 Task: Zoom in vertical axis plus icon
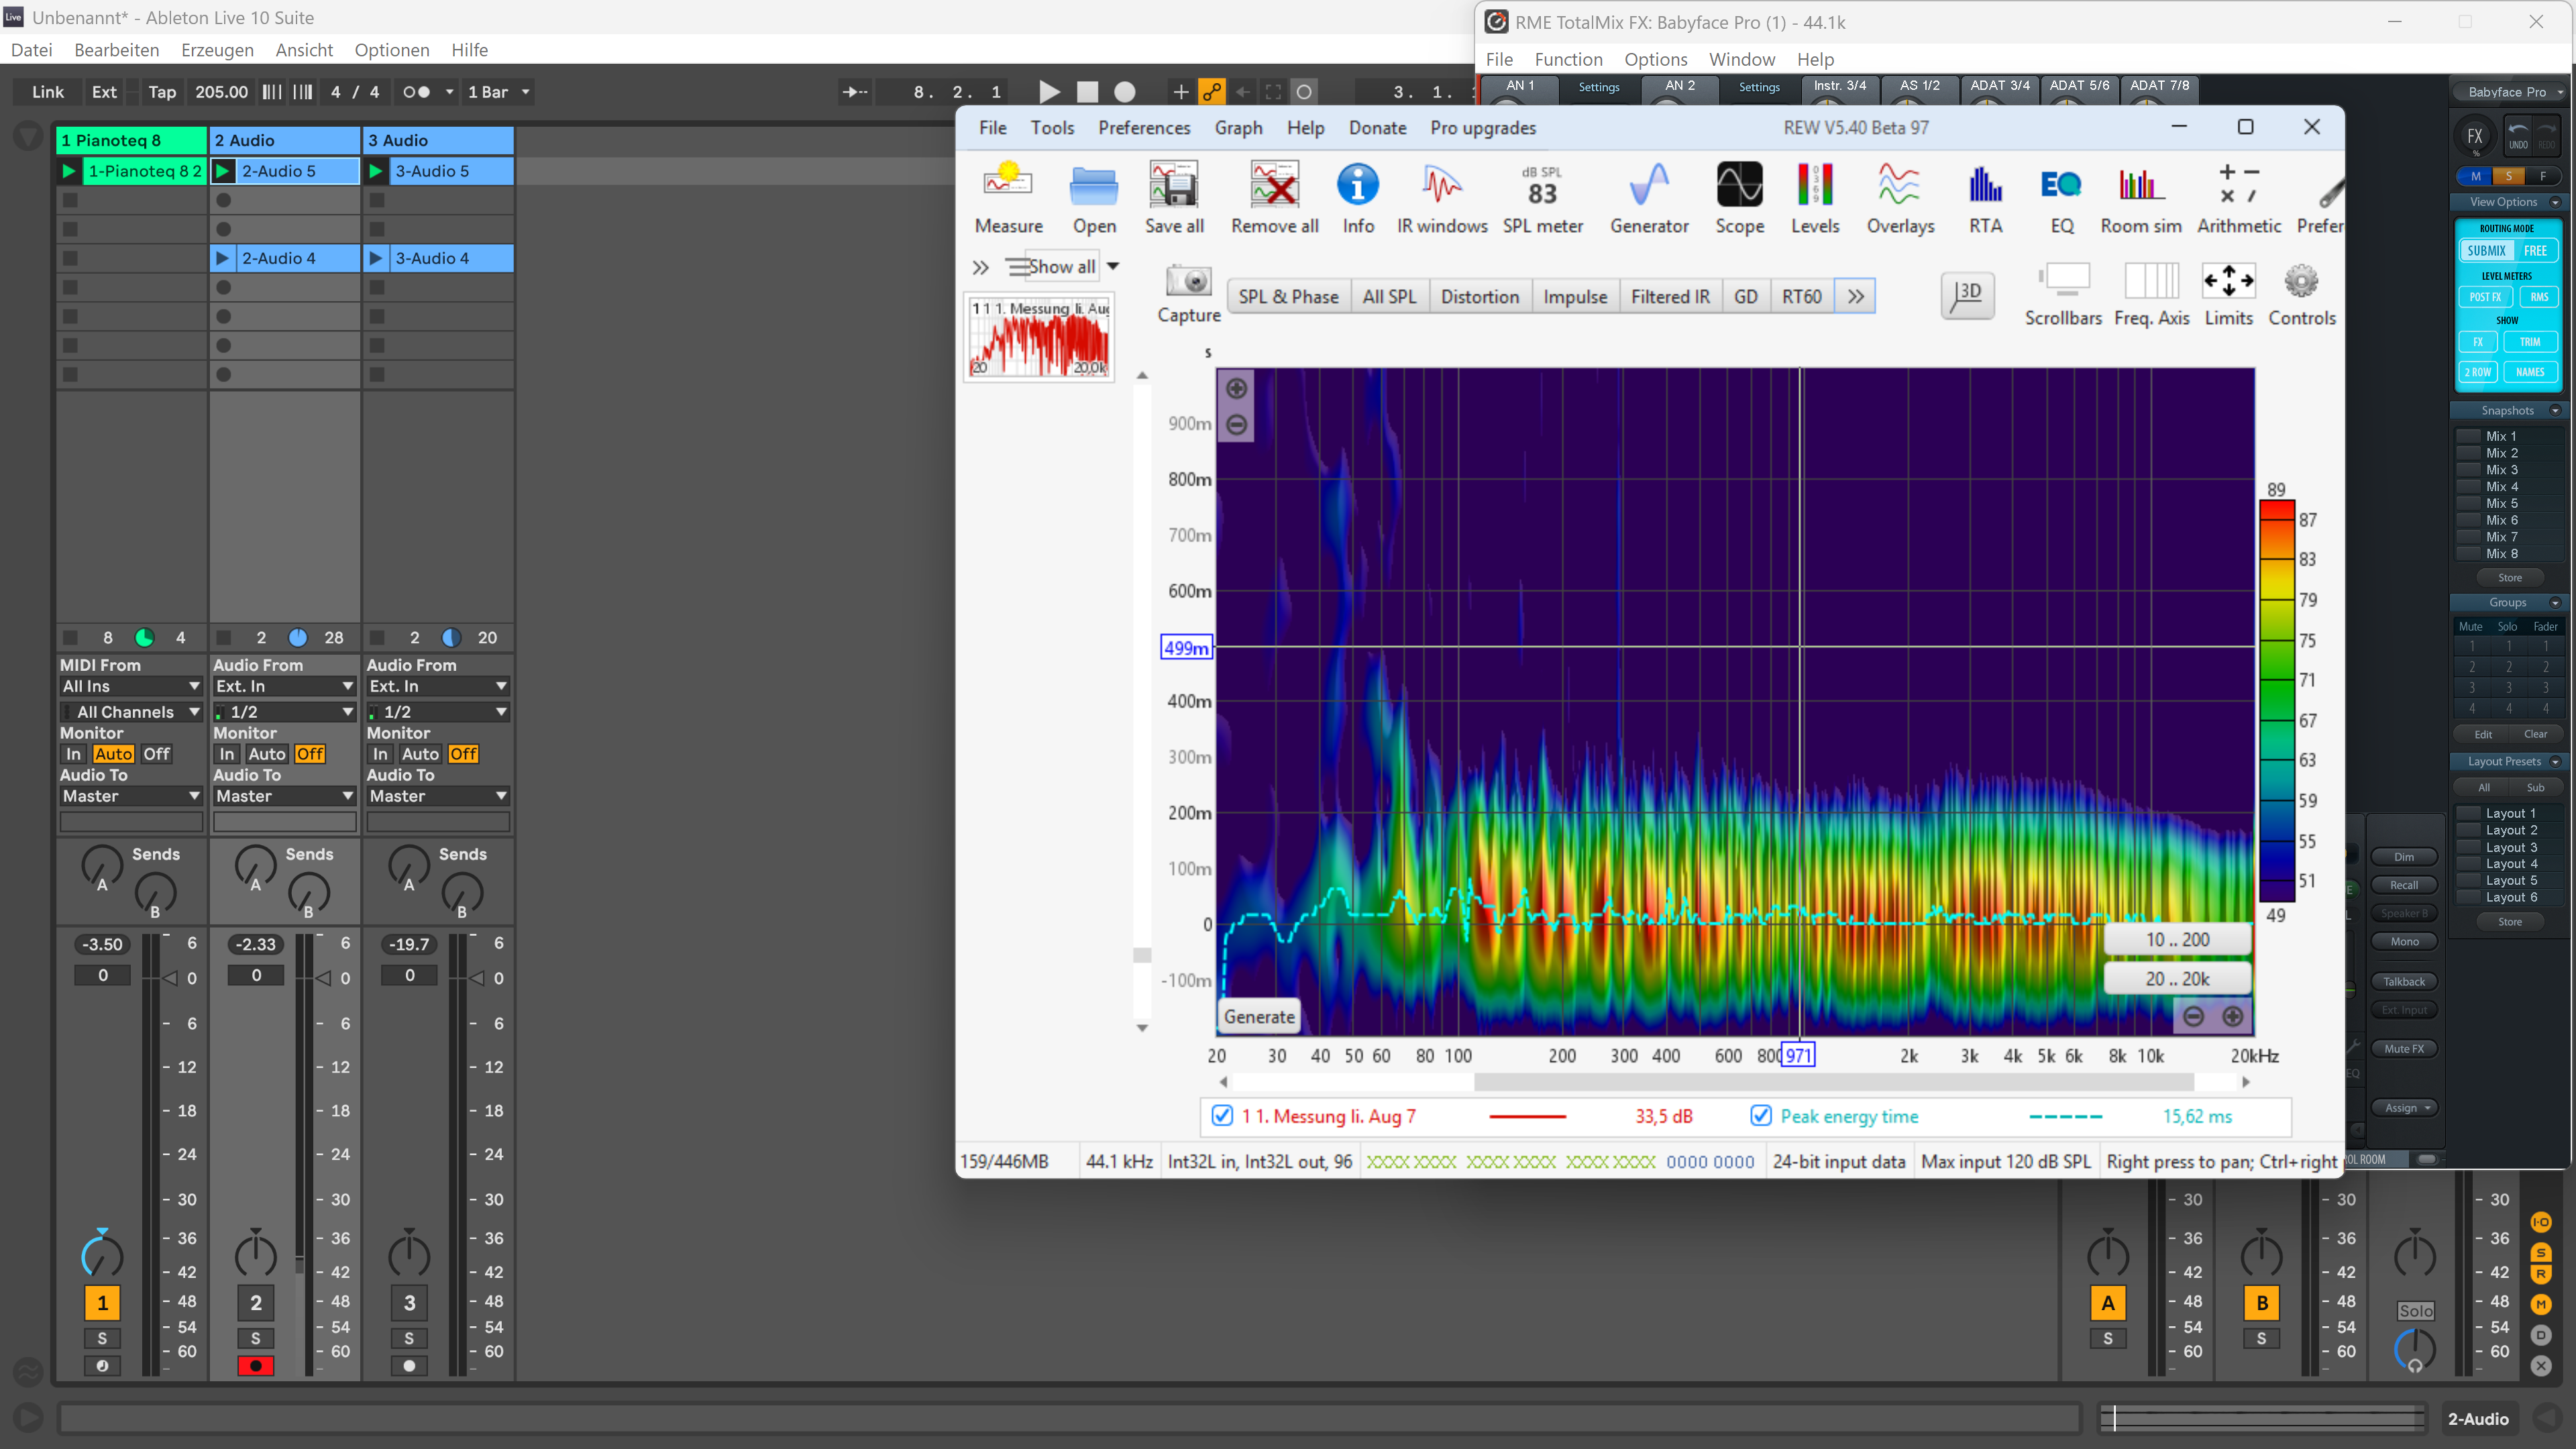coord(1236,388)
